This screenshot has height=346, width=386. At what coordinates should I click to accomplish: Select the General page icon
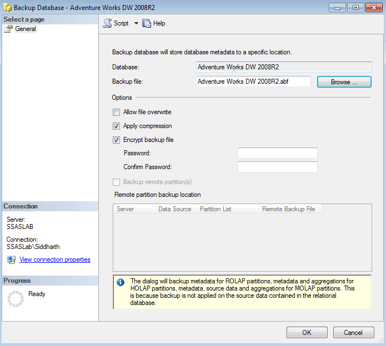coord(8,29)
